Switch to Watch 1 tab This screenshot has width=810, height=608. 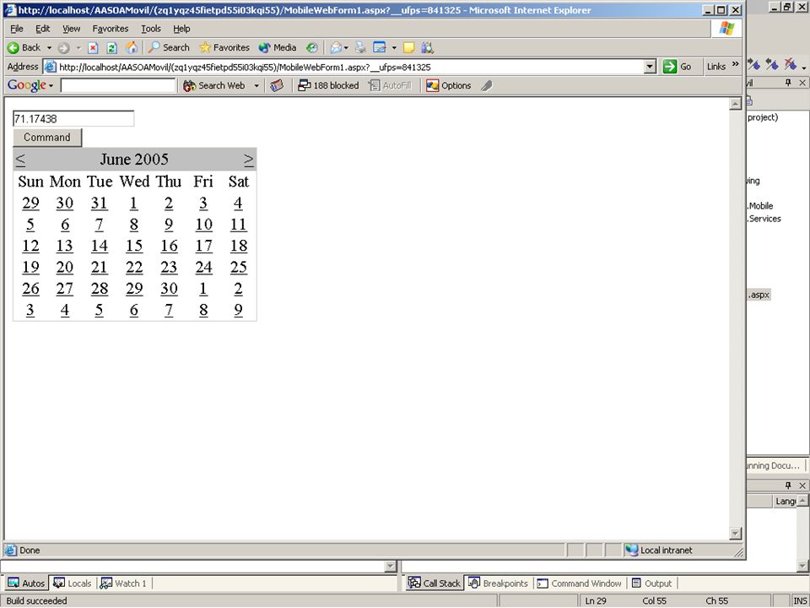pos(123,584)
